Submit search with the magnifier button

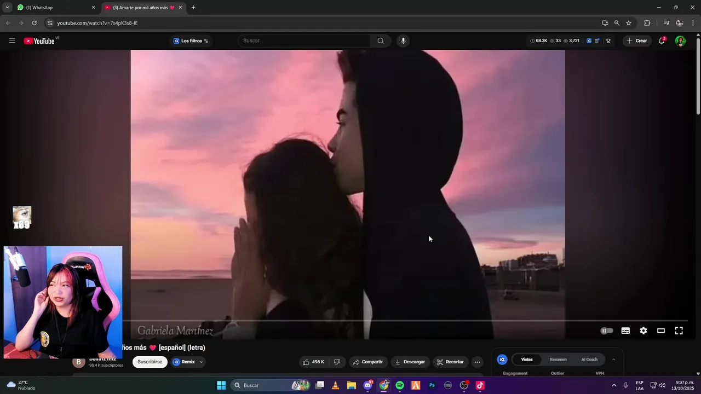[x=381, y=40]
